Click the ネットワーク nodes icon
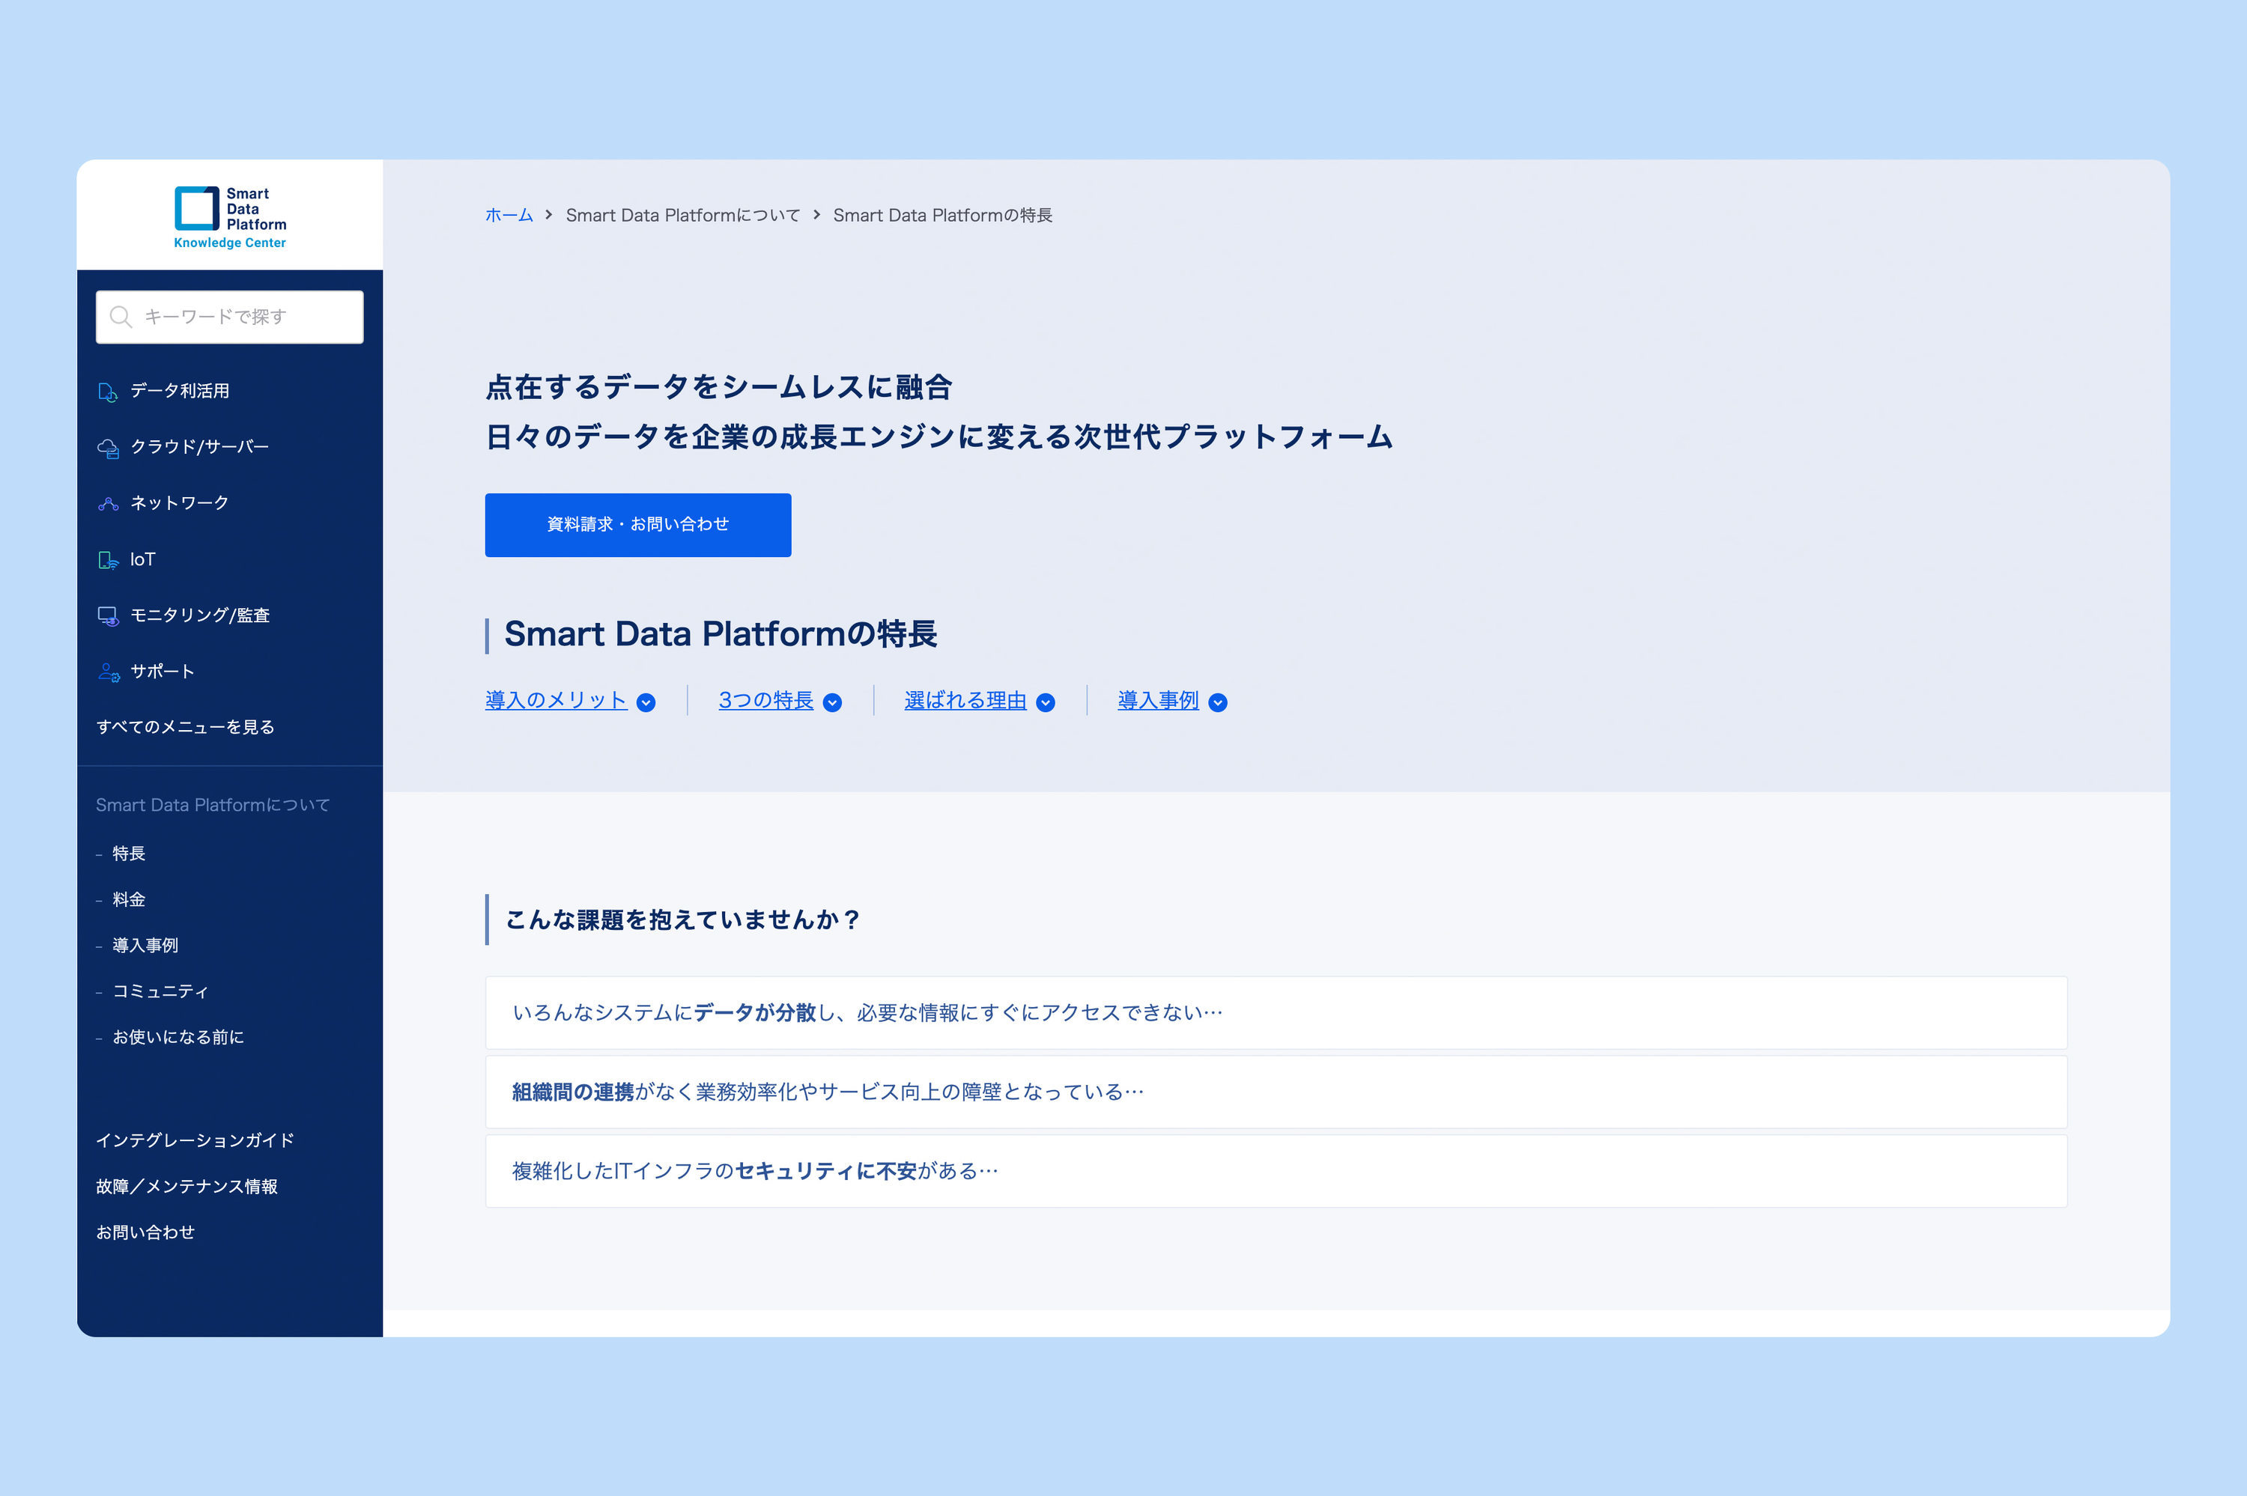The width and height of the screenshot is (2247, 1496). (108, 504)
